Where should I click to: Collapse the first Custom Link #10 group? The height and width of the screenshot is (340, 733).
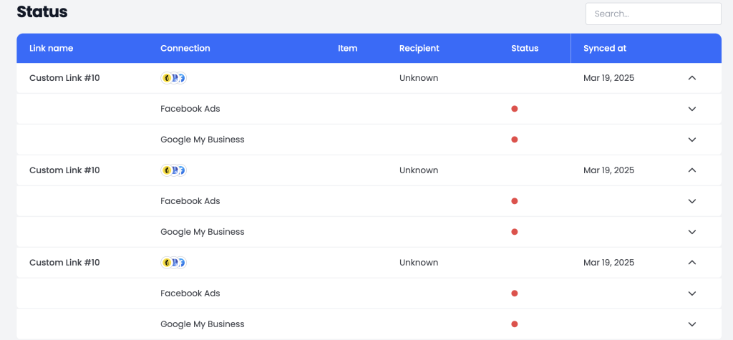point(692,78)
